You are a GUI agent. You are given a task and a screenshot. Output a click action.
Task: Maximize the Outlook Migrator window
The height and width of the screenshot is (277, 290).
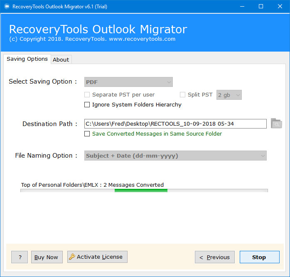261,7
